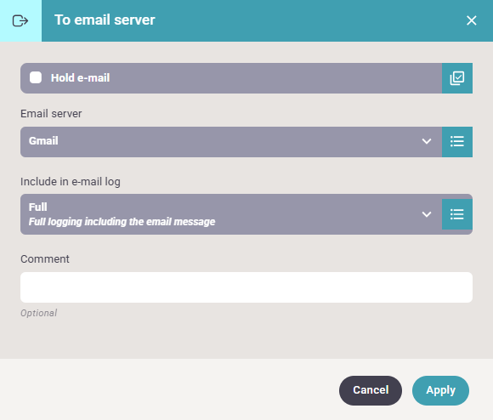Click the Include in e-mail log label
The height and width of the screenshot is (420, 493).
click(x=71, y=182)
